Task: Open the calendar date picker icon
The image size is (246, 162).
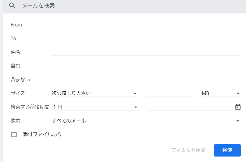Action: (x=238, y=107)
